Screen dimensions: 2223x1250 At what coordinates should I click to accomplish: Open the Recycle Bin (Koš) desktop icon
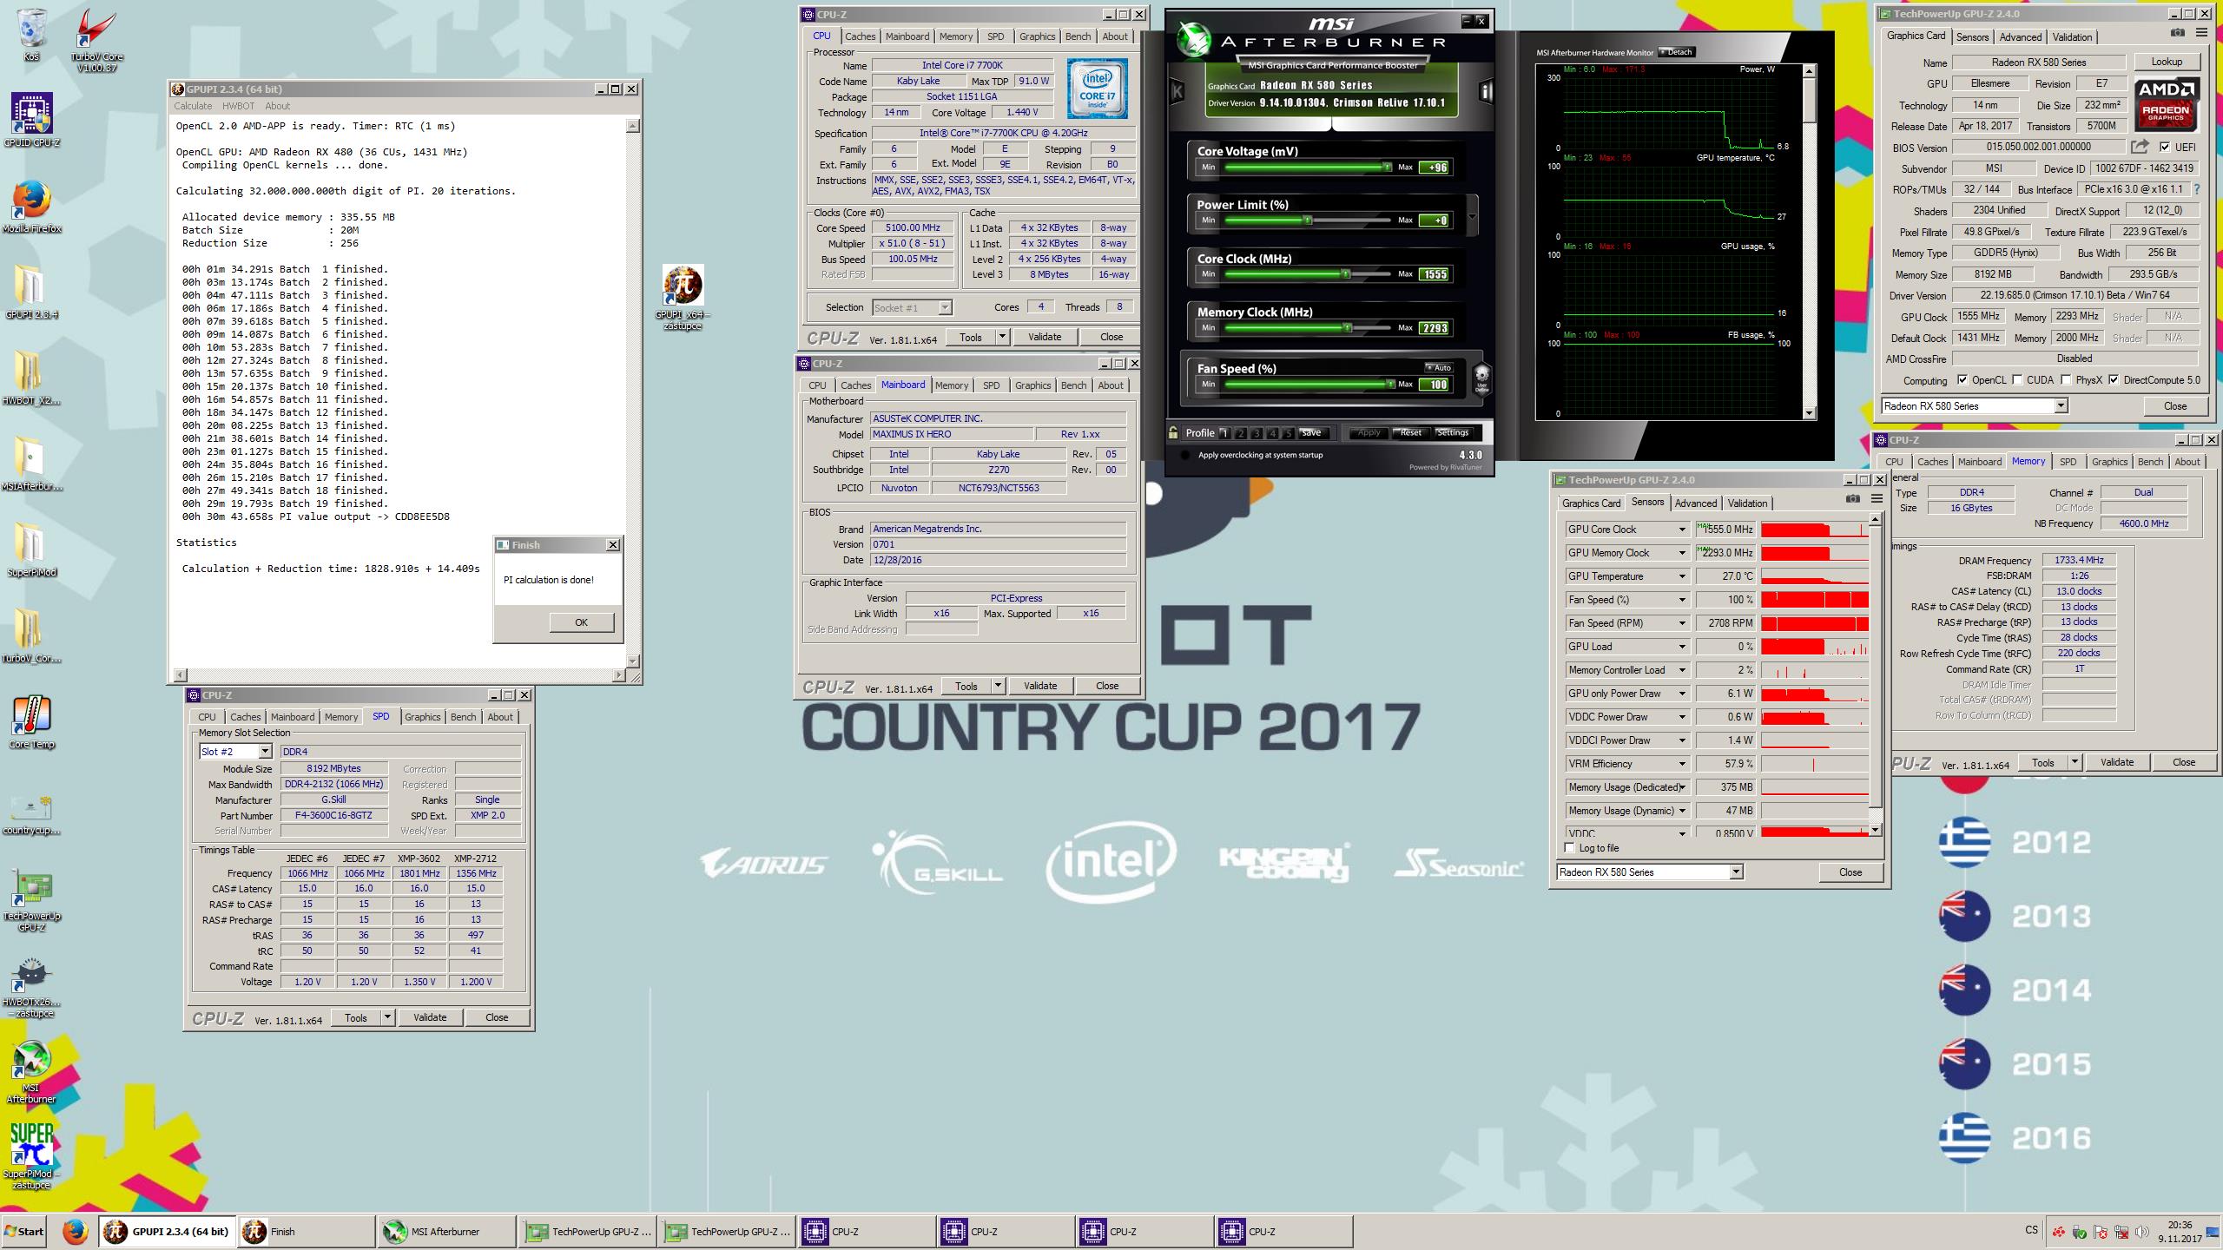[x=31, y=33]
